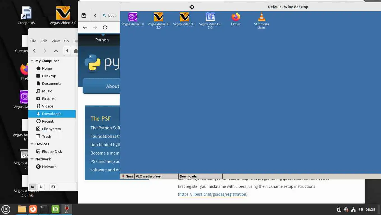Click the Python logo on the webpage
This screenshot has width=381, height=215.
pyautogui.click(x=102, y=62)
